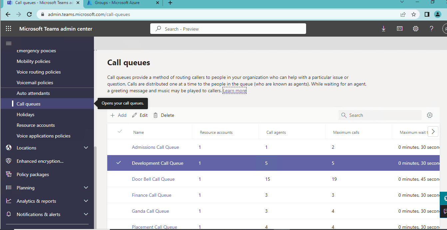This screenshot has height=230, width=447.
Task: Open the Microsoft Teams admin app launcher waffle
Action: 9,28
